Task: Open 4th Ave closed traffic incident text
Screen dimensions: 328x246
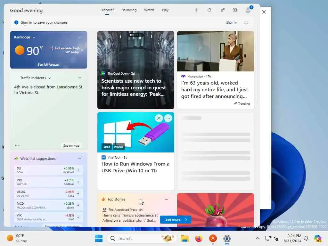Action: point(48,90)
